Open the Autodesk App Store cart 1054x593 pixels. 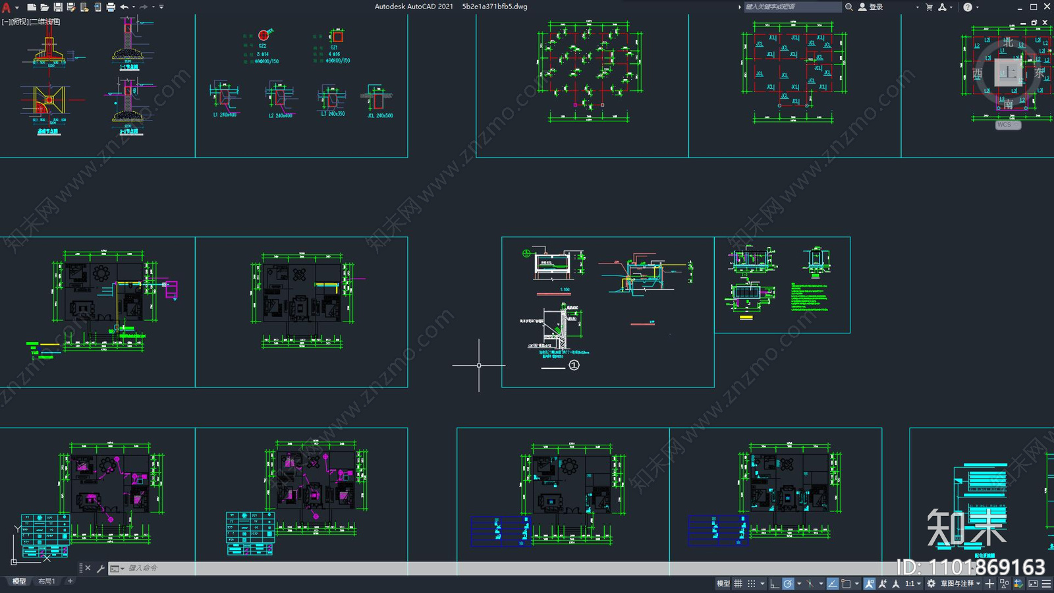tap(929, 7)
